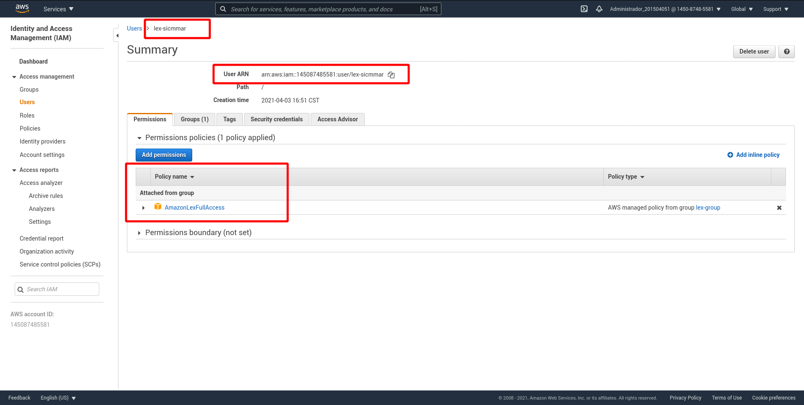Click Add inline policy
The width and height of the screenshot is (804, 405).
pyautogui.click(x=753, y=155)
